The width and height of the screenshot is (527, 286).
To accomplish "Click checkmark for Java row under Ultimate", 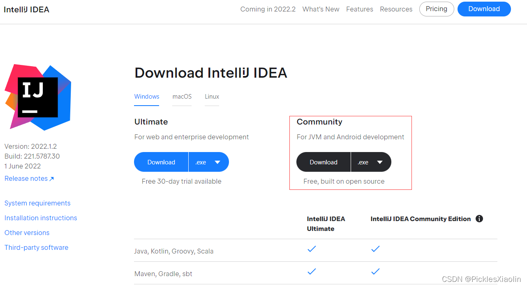I will [x=312, y=249].
